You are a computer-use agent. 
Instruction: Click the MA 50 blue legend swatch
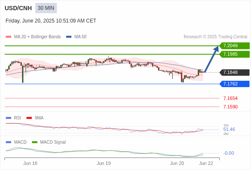click(x=69, y=37)
